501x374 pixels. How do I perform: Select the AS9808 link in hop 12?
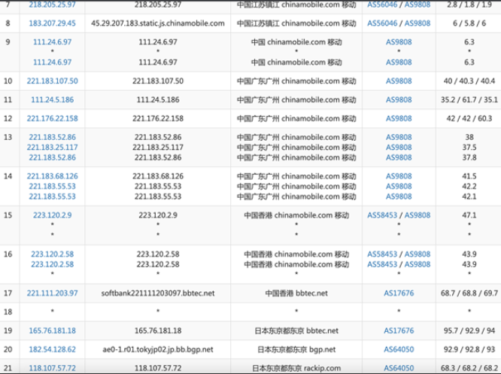pos(399,118)
